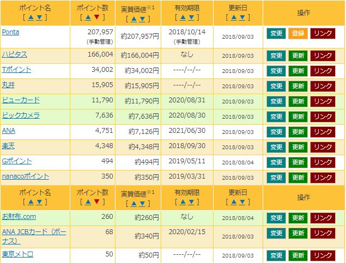Click red descending ポイント数 arrow in top header
346x263 pixels.
[x=96, y=17]
